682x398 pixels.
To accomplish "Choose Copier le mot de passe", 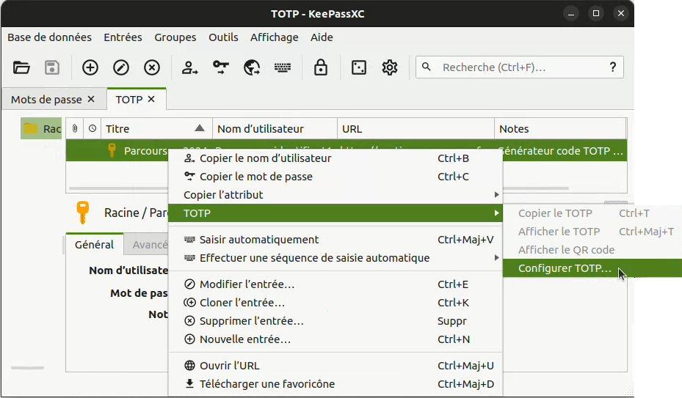I will pos(255,177).
